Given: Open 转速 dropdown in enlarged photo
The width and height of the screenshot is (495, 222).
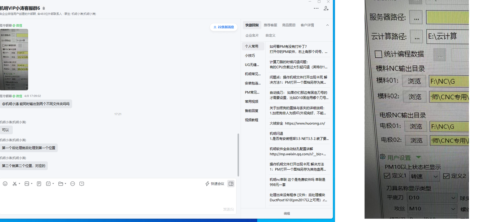Looking at the screenshot, I should 424,176.
